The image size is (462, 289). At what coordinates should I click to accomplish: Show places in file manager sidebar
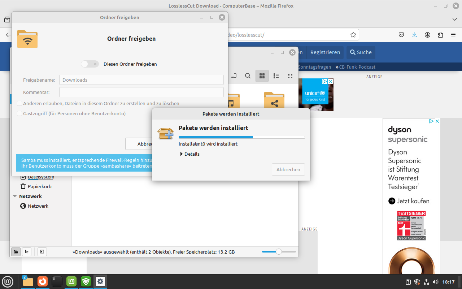[16, 252]
